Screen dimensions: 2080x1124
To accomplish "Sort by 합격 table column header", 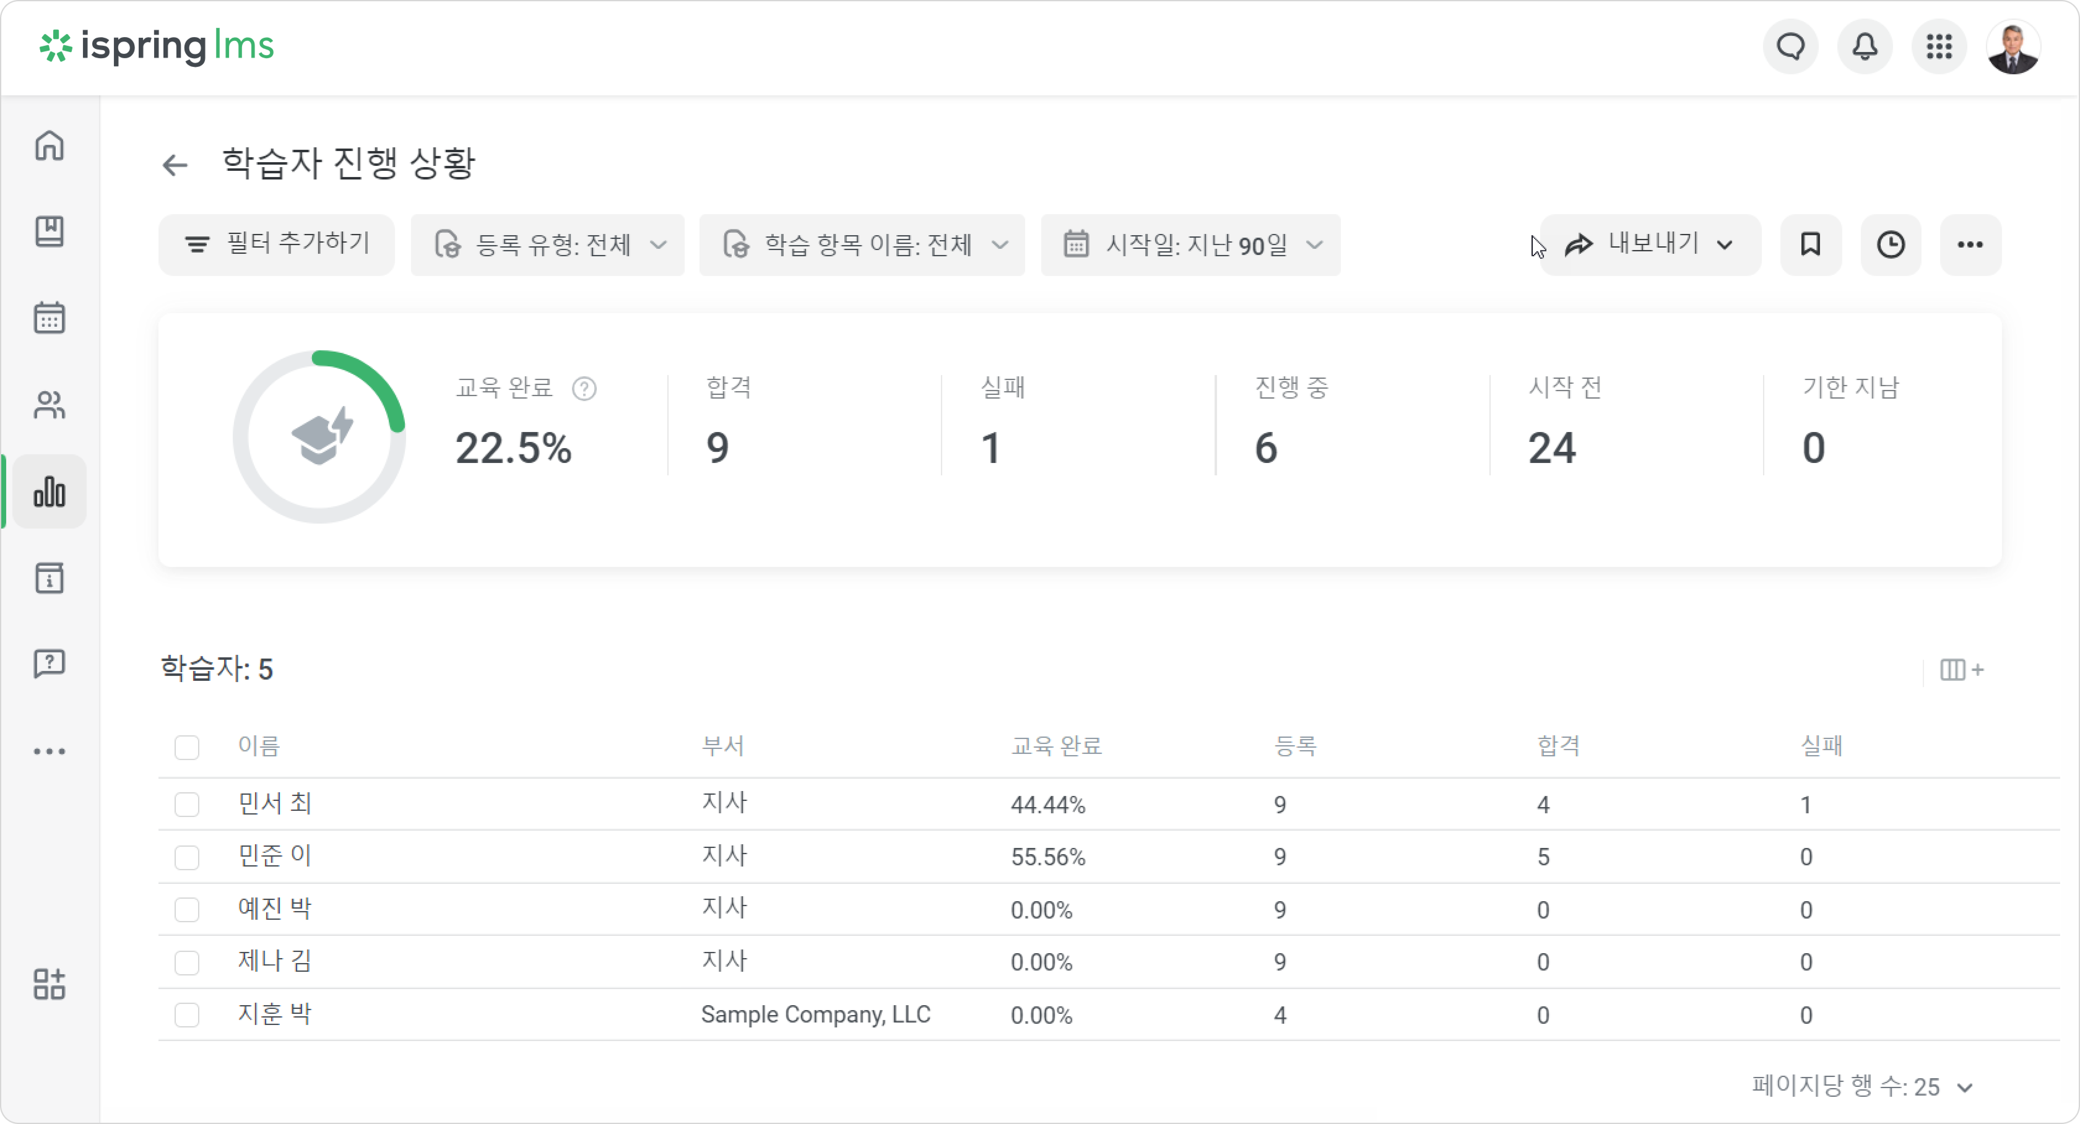I will pos(1558,746).
